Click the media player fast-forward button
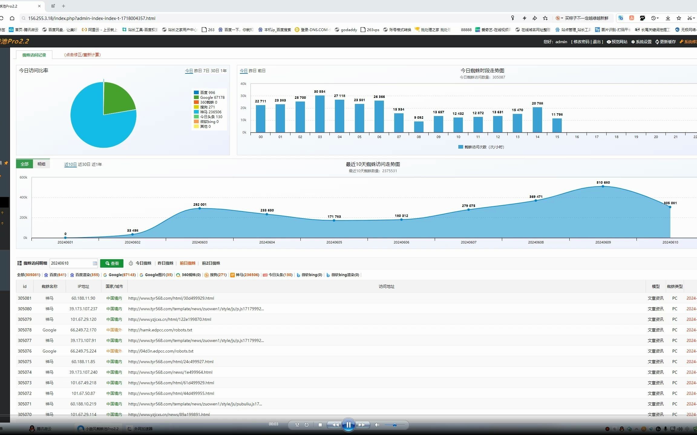The width and height of the screenshot is (697, 435). [362, 425]
